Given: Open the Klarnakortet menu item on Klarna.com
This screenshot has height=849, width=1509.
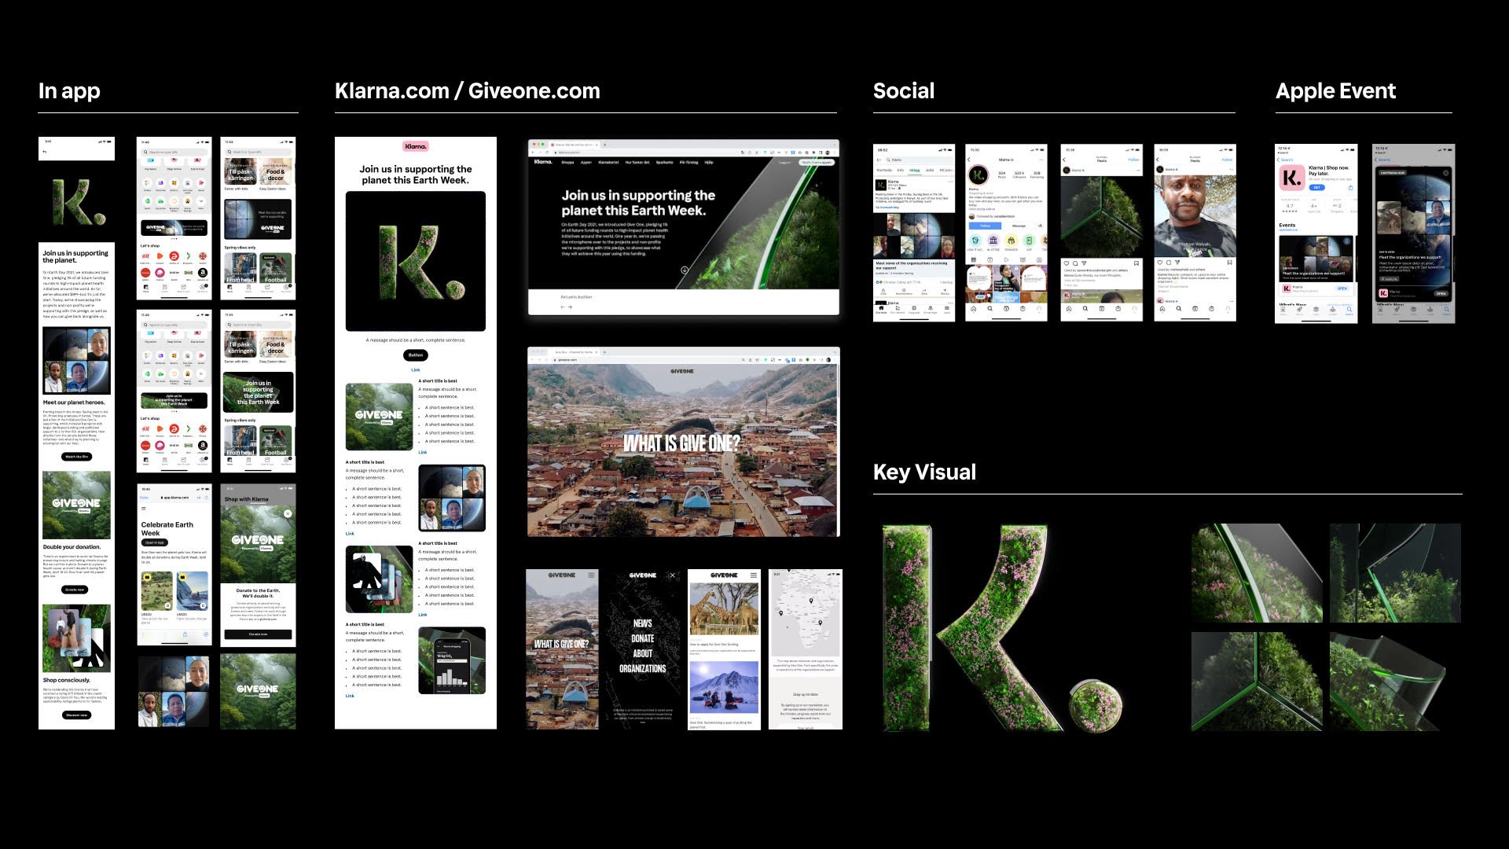Looking at the screenshot, I should click(x=608, y=163).
